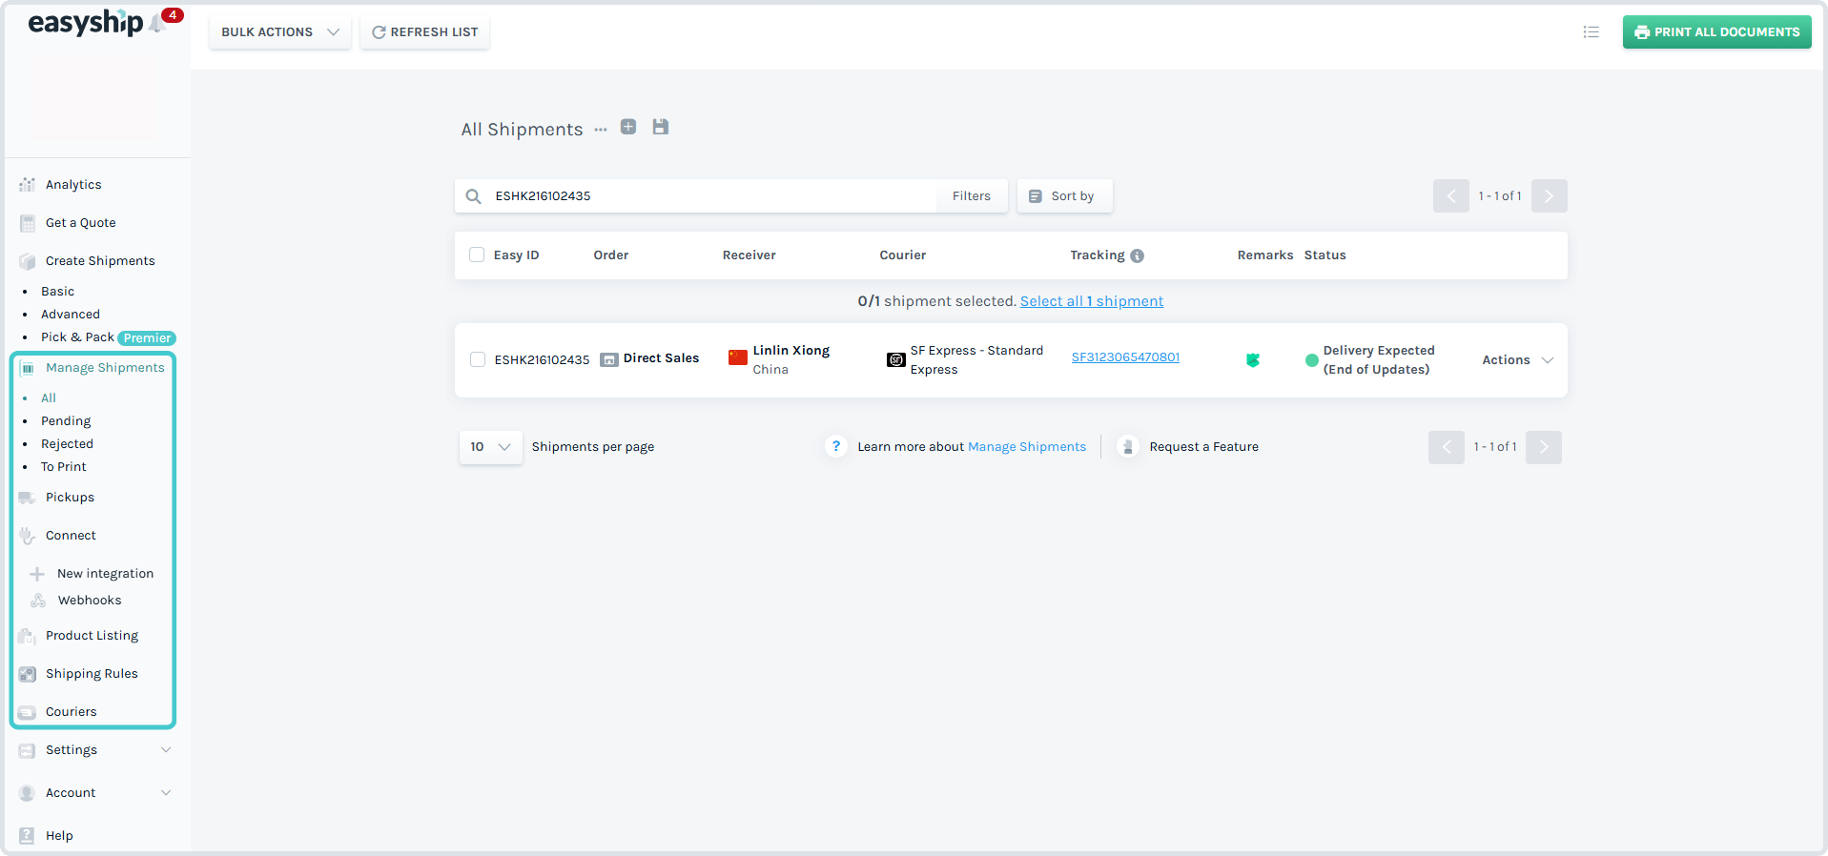Click the Direct Sales store icon

pyautogui.click(x=609, y=359)
